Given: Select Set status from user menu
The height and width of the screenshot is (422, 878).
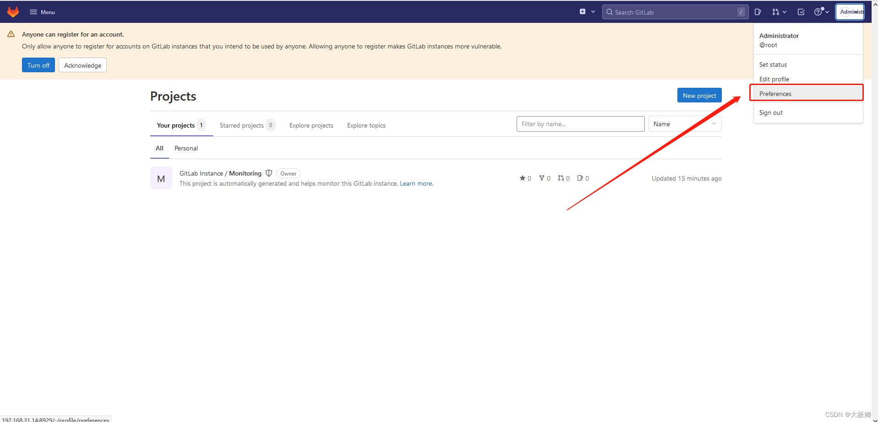Looking at the screenshot, I should [x=808, y=64].
